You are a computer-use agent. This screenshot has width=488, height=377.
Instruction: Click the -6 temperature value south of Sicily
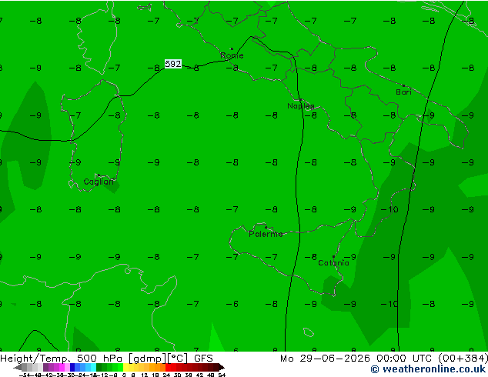tap(232, 304)
